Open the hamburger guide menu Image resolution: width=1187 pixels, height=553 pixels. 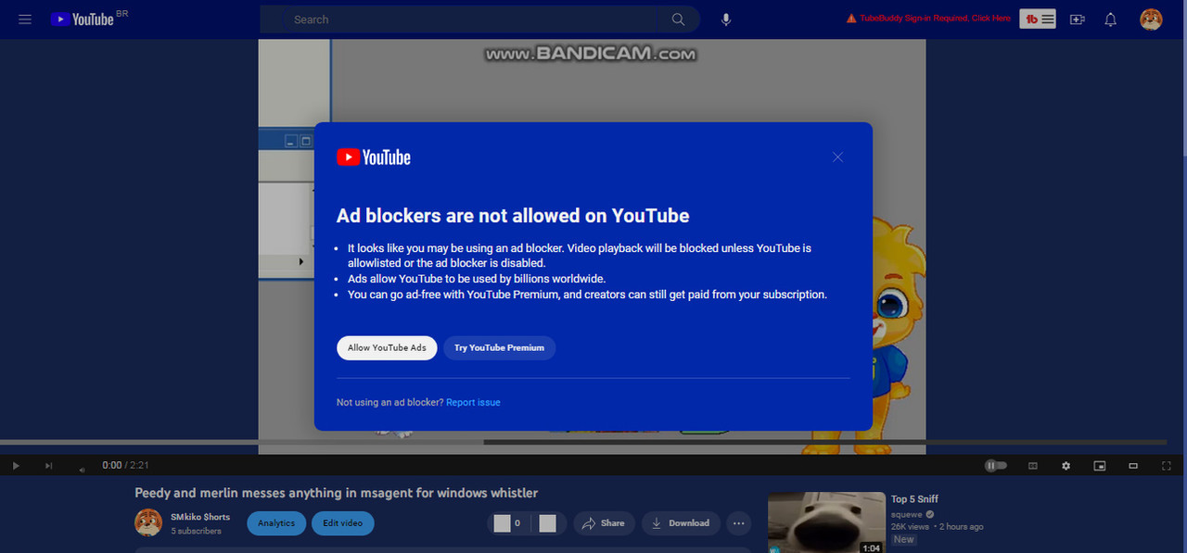[x=25, y=19]
